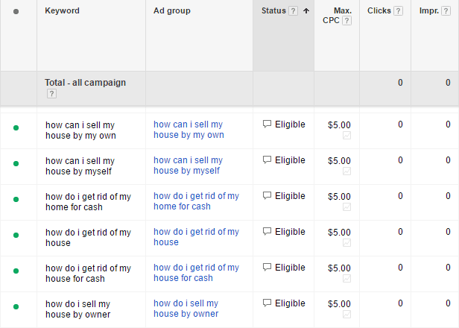459x328 pixels.
Task: Sort by the Clicks column header
Action: tap(379, 11)
